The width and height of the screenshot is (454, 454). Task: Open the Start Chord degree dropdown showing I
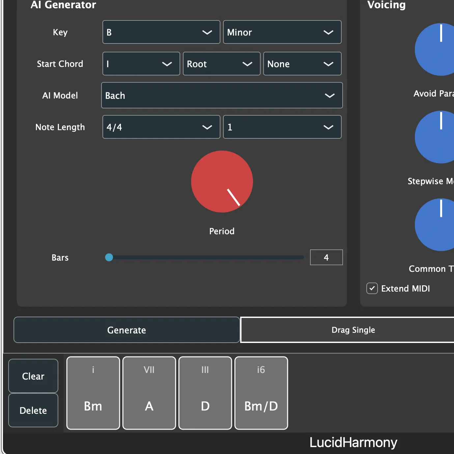tap(141, 64)
